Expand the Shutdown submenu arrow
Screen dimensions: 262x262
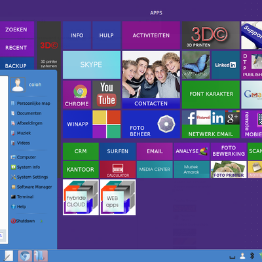[41, 221]
